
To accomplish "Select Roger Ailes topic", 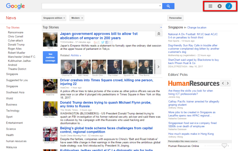I will tap(15, 49).
